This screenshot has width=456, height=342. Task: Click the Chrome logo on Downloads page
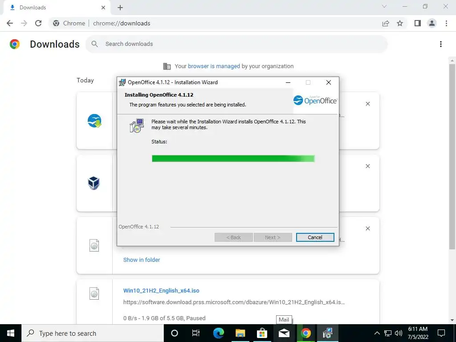(15, 44)
